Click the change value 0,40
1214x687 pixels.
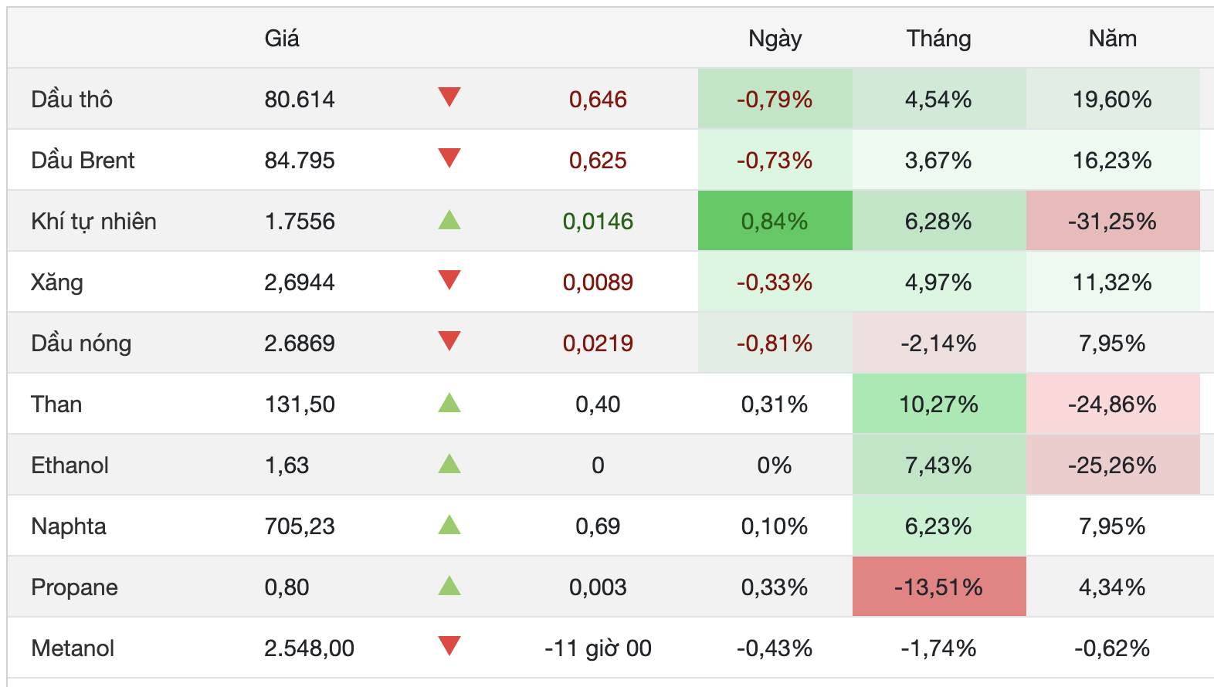coord(598,404)
